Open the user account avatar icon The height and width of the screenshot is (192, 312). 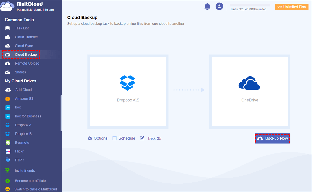(x=219, y=7)
